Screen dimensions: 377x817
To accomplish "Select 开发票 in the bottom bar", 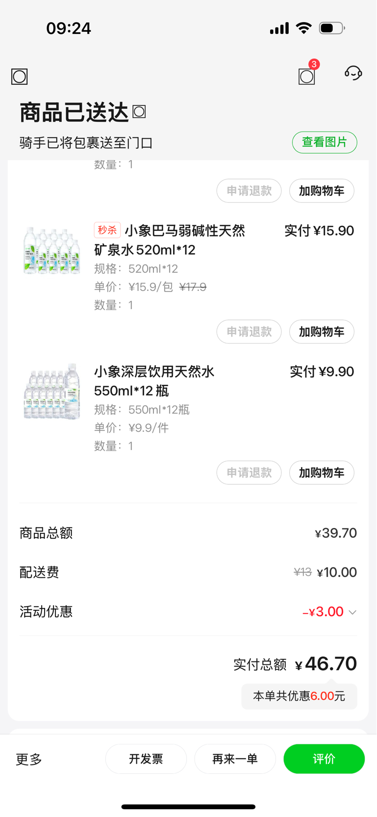I will (x=146, y=759).
